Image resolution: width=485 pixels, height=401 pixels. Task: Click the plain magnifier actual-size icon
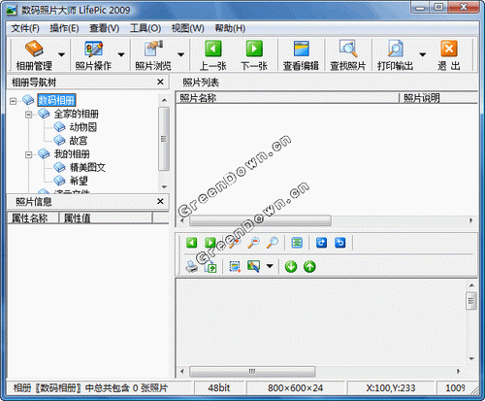click(x=273, y=243)
